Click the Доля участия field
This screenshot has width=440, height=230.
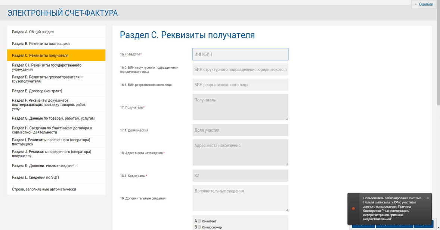(x=240, y=130)
